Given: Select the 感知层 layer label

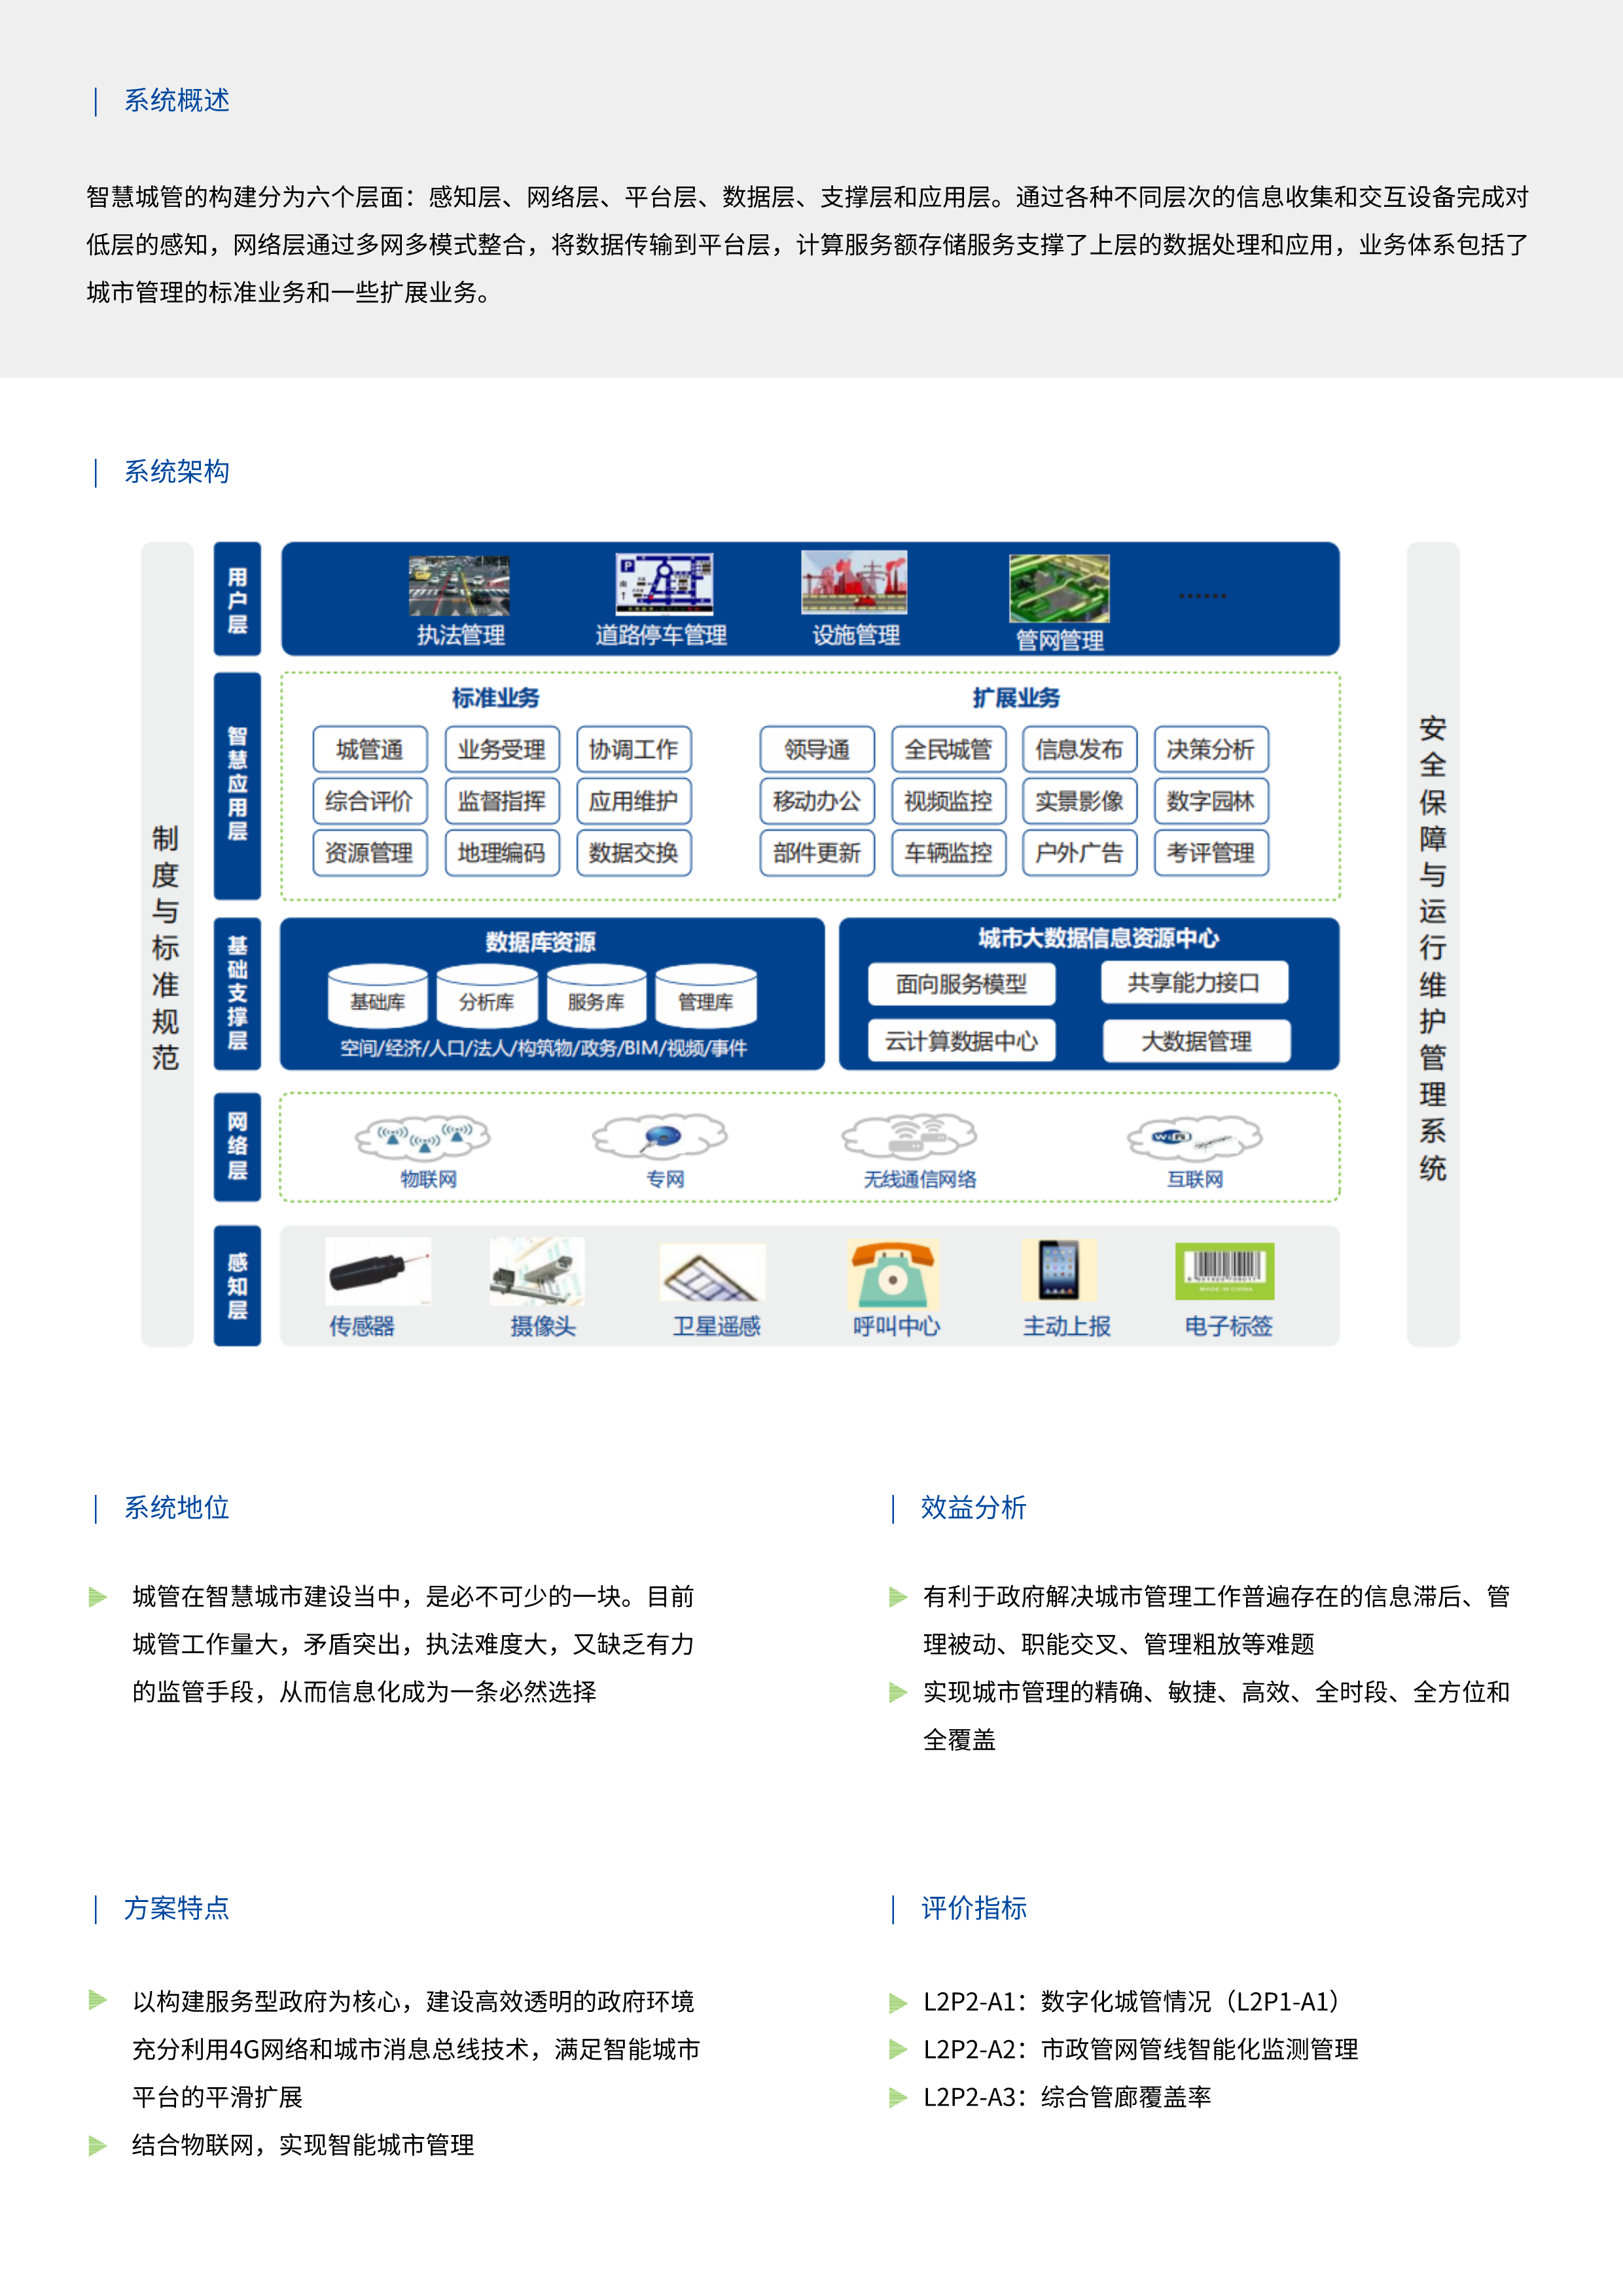Looking at the screenshot, I should tap(237, 1285).
